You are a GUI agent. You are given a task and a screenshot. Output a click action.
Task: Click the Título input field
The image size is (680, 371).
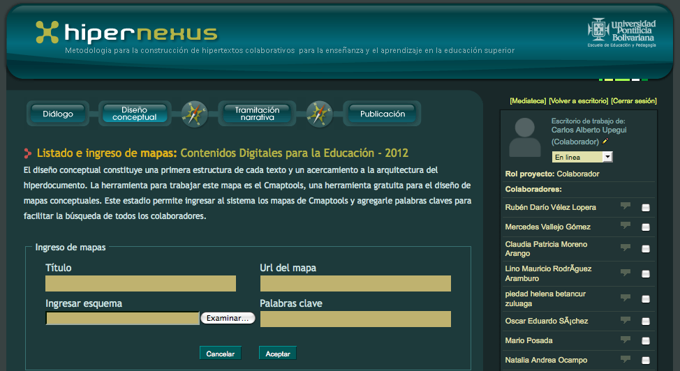click(x=140, y=283)
